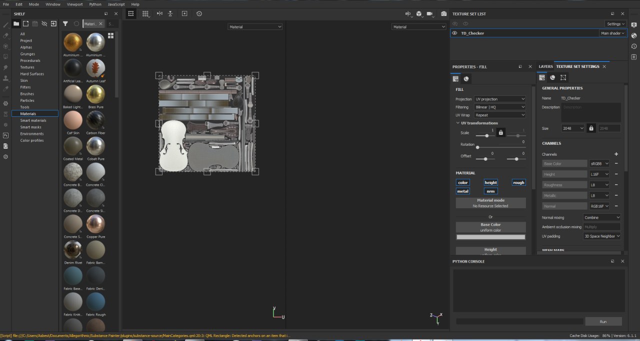
Task: Show shelf folder view icon
Action: [16, 23]
